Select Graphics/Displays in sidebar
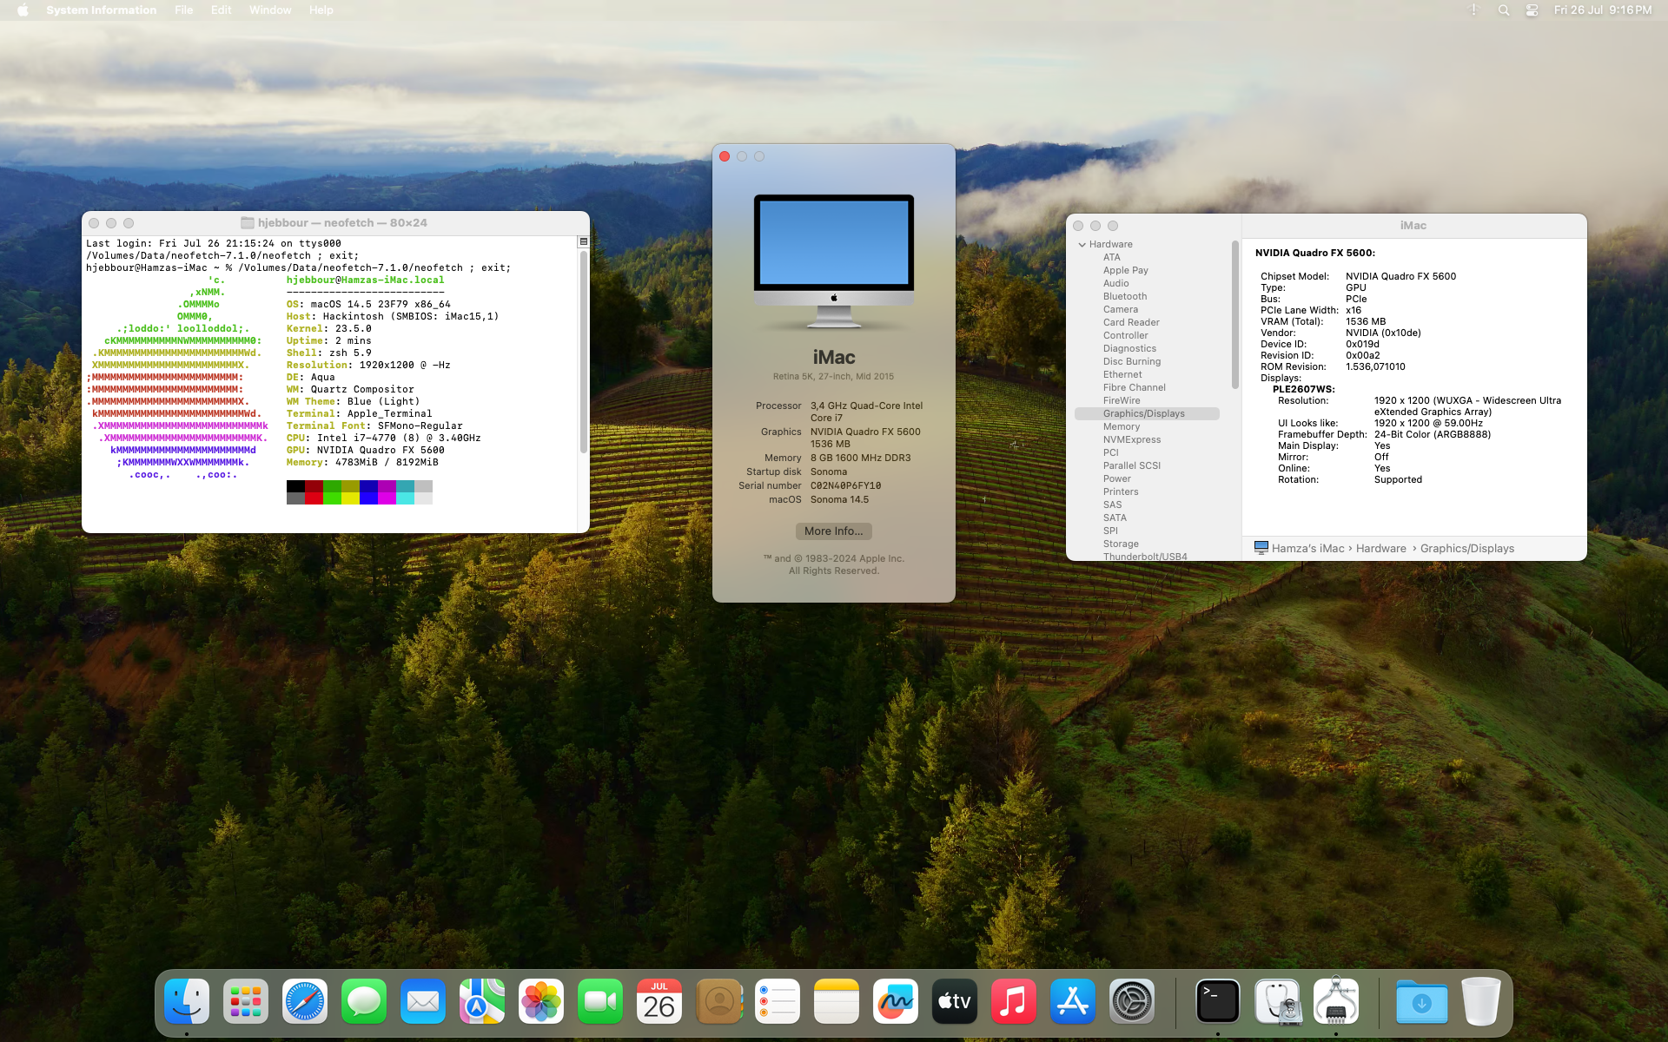The image size is (1668, 1042). (1147, 414)
